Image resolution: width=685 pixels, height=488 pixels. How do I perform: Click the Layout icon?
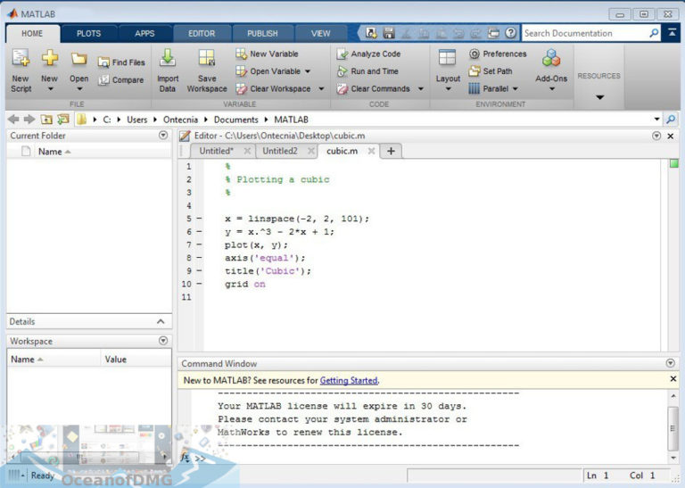pos(448,58)
